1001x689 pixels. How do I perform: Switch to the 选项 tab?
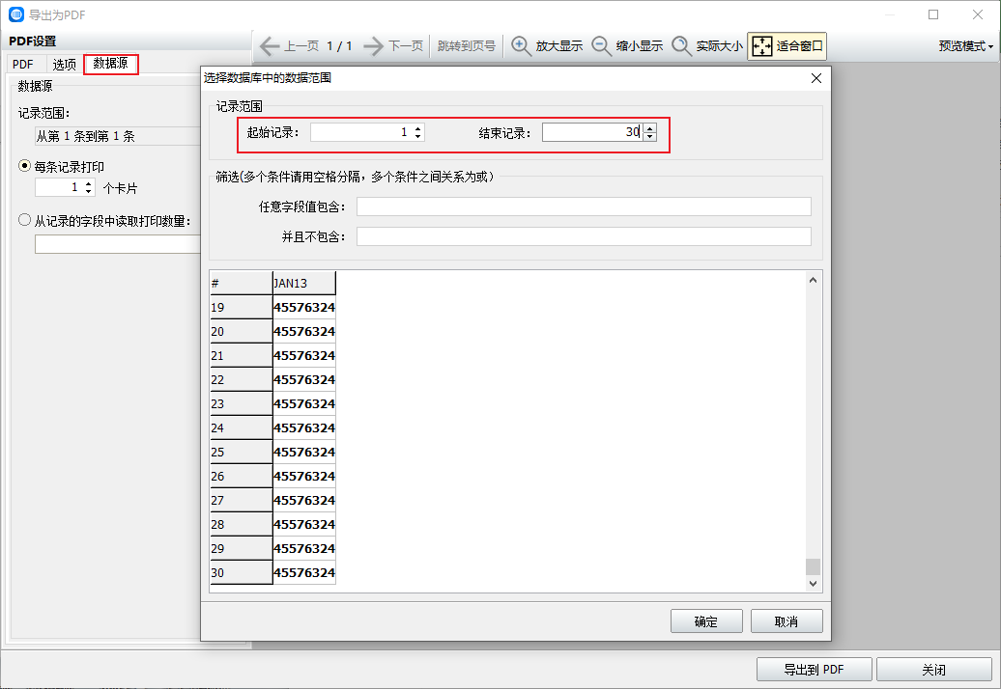click(65, 64)
